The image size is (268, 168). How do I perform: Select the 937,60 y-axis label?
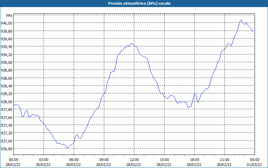6,117
